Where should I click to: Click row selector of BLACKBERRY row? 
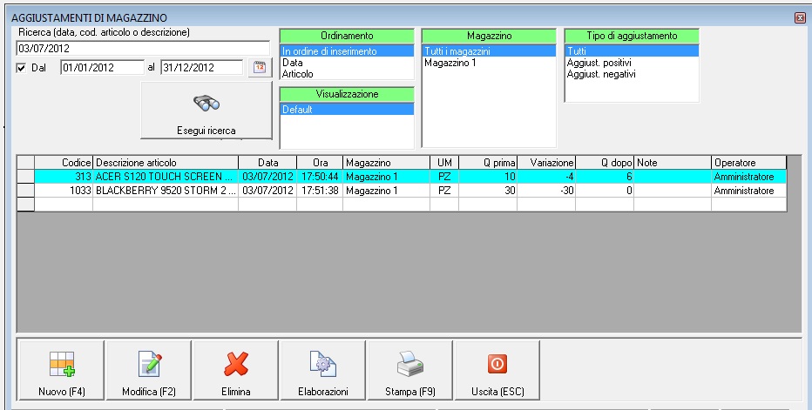(x=26, y=191)
